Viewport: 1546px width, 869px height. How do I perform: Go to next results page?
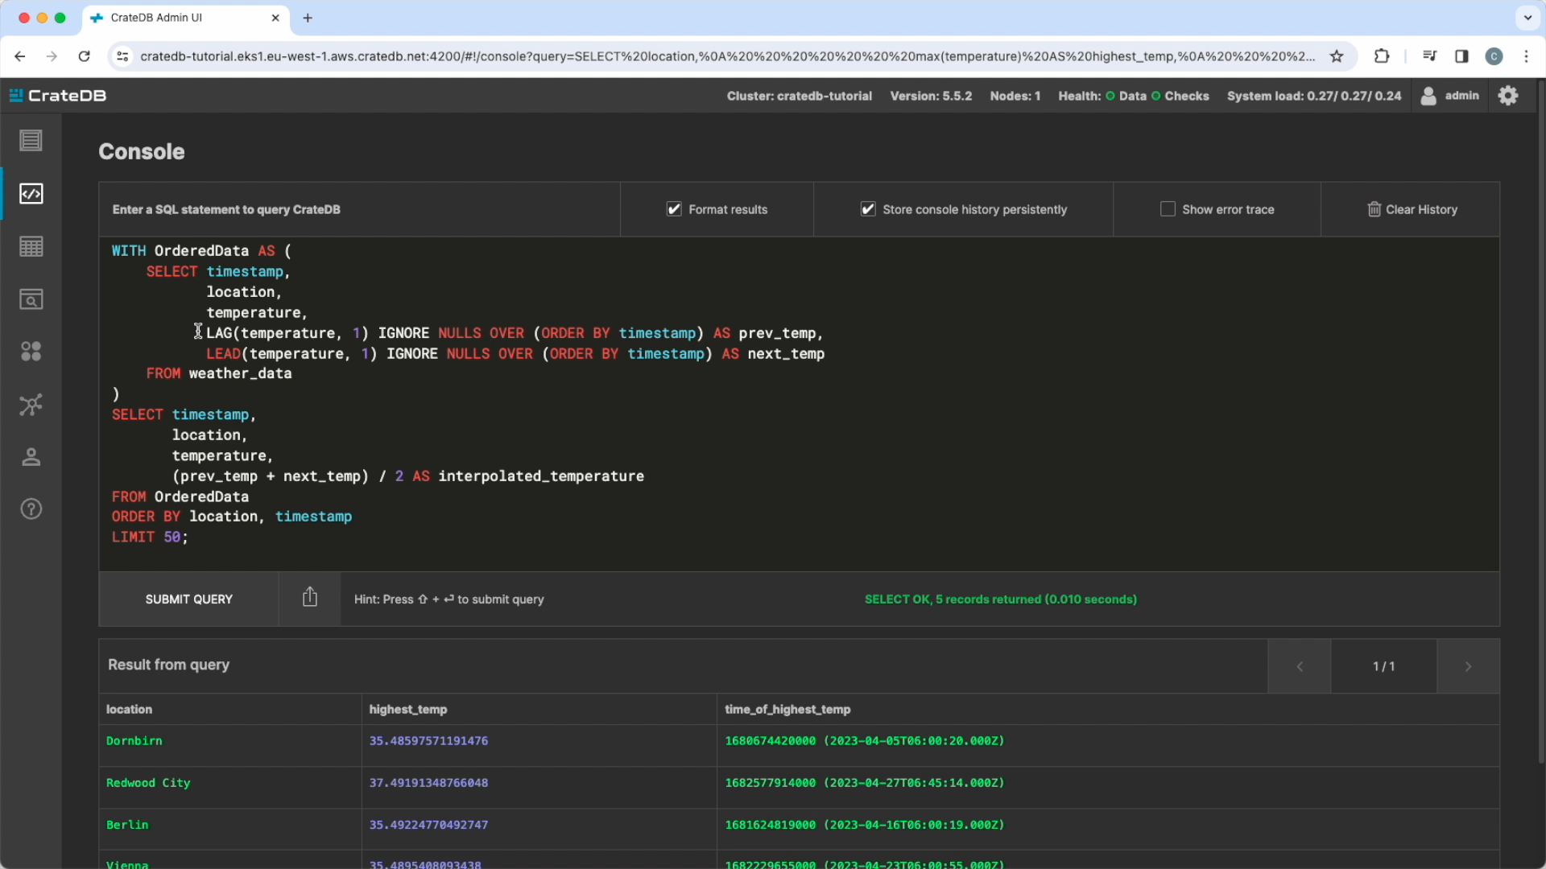tap(1468, 666)
